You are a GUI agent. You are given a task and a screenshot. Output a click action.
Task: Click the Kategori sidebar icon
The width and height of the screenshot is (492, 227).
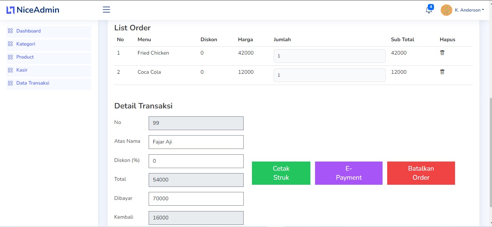click(x=11, y=44)
